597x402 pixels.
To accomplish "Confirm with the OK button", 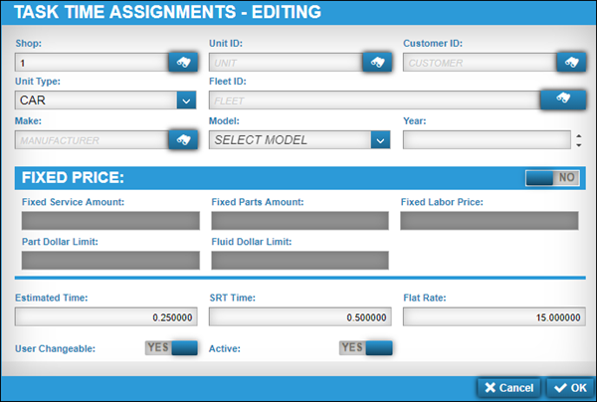I will (x=570, y=387).
